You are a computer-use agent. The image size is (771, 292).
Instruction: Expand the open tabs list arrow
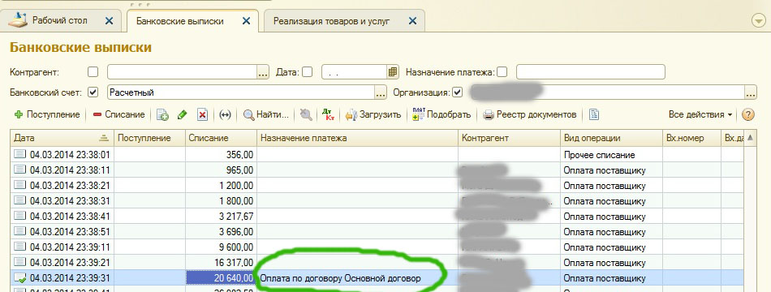point(759,20)
